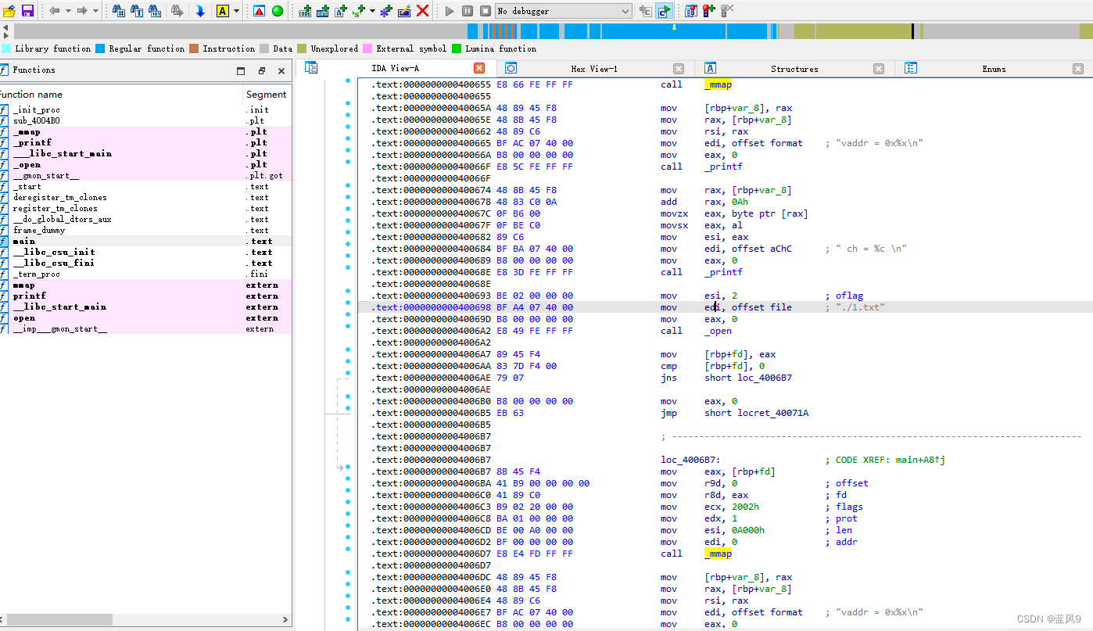Click the first highlighted '_mmap' call operand
This screenshot has width=1093, height=631.
coord(718,84)
